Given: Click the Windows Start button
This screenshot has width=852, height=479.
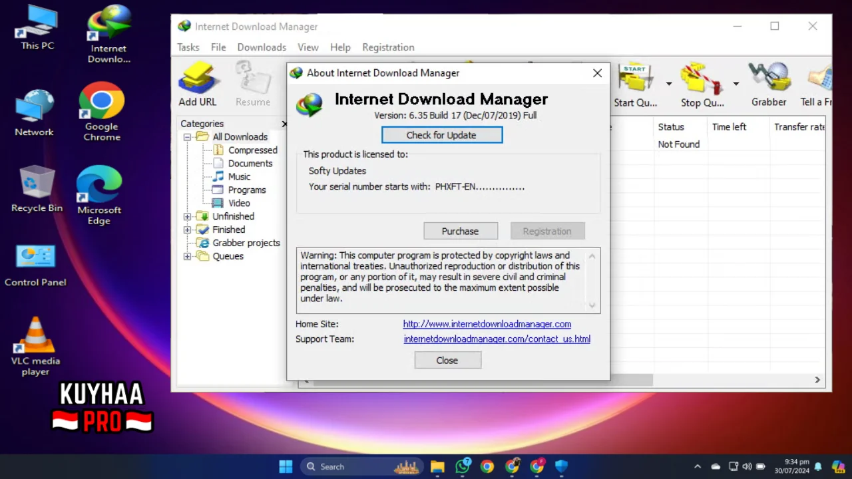Looking at the screenshot, I should click(x=286, y=466).
